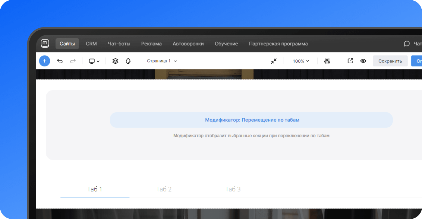
Task: Toggle preview with the eye icon
Action: [x=363, y=61]
